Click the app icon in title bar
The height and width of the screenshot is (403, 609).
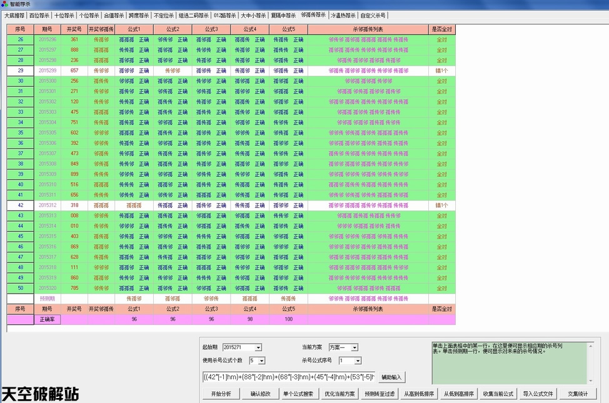pos(5,4)
